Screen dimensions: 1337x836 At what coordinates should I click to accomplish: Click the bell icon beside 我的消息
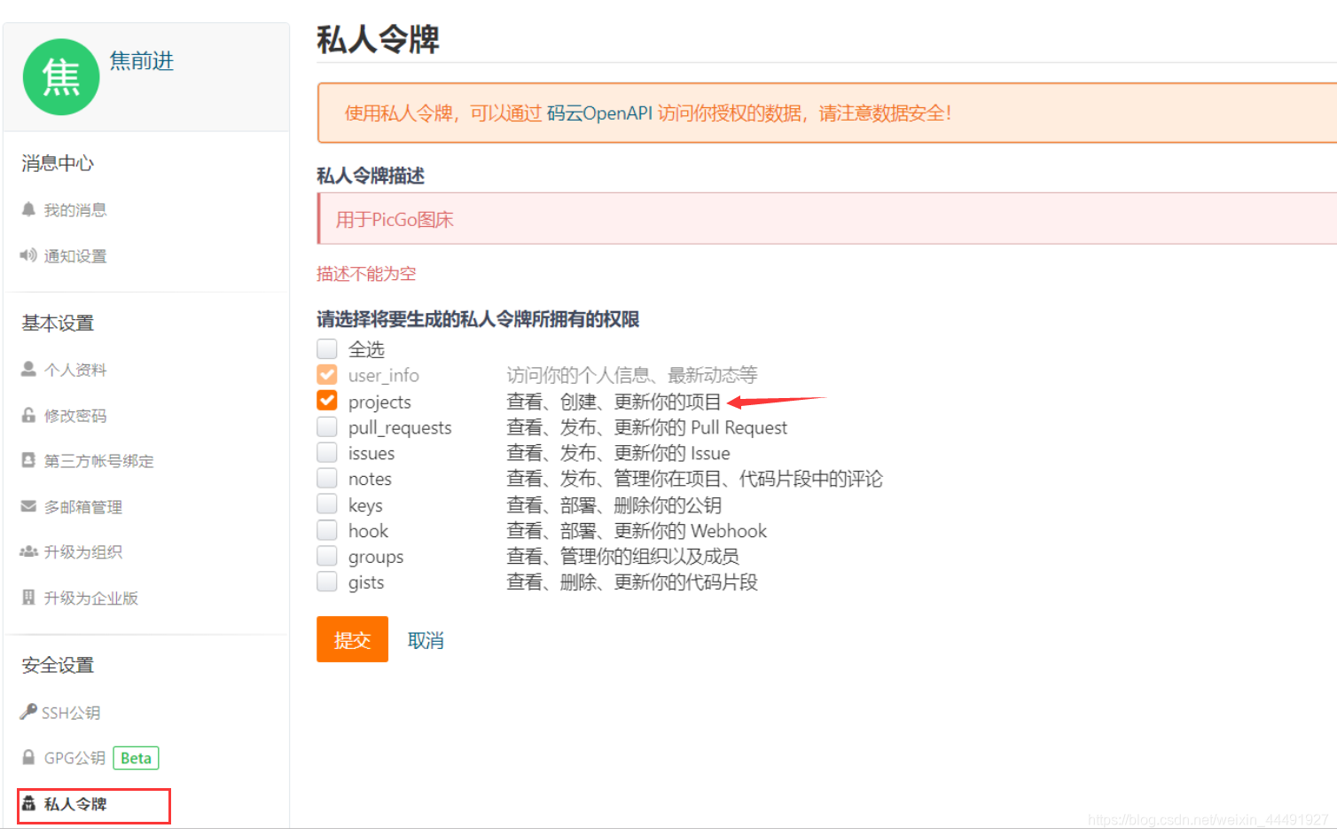(28, 209)
